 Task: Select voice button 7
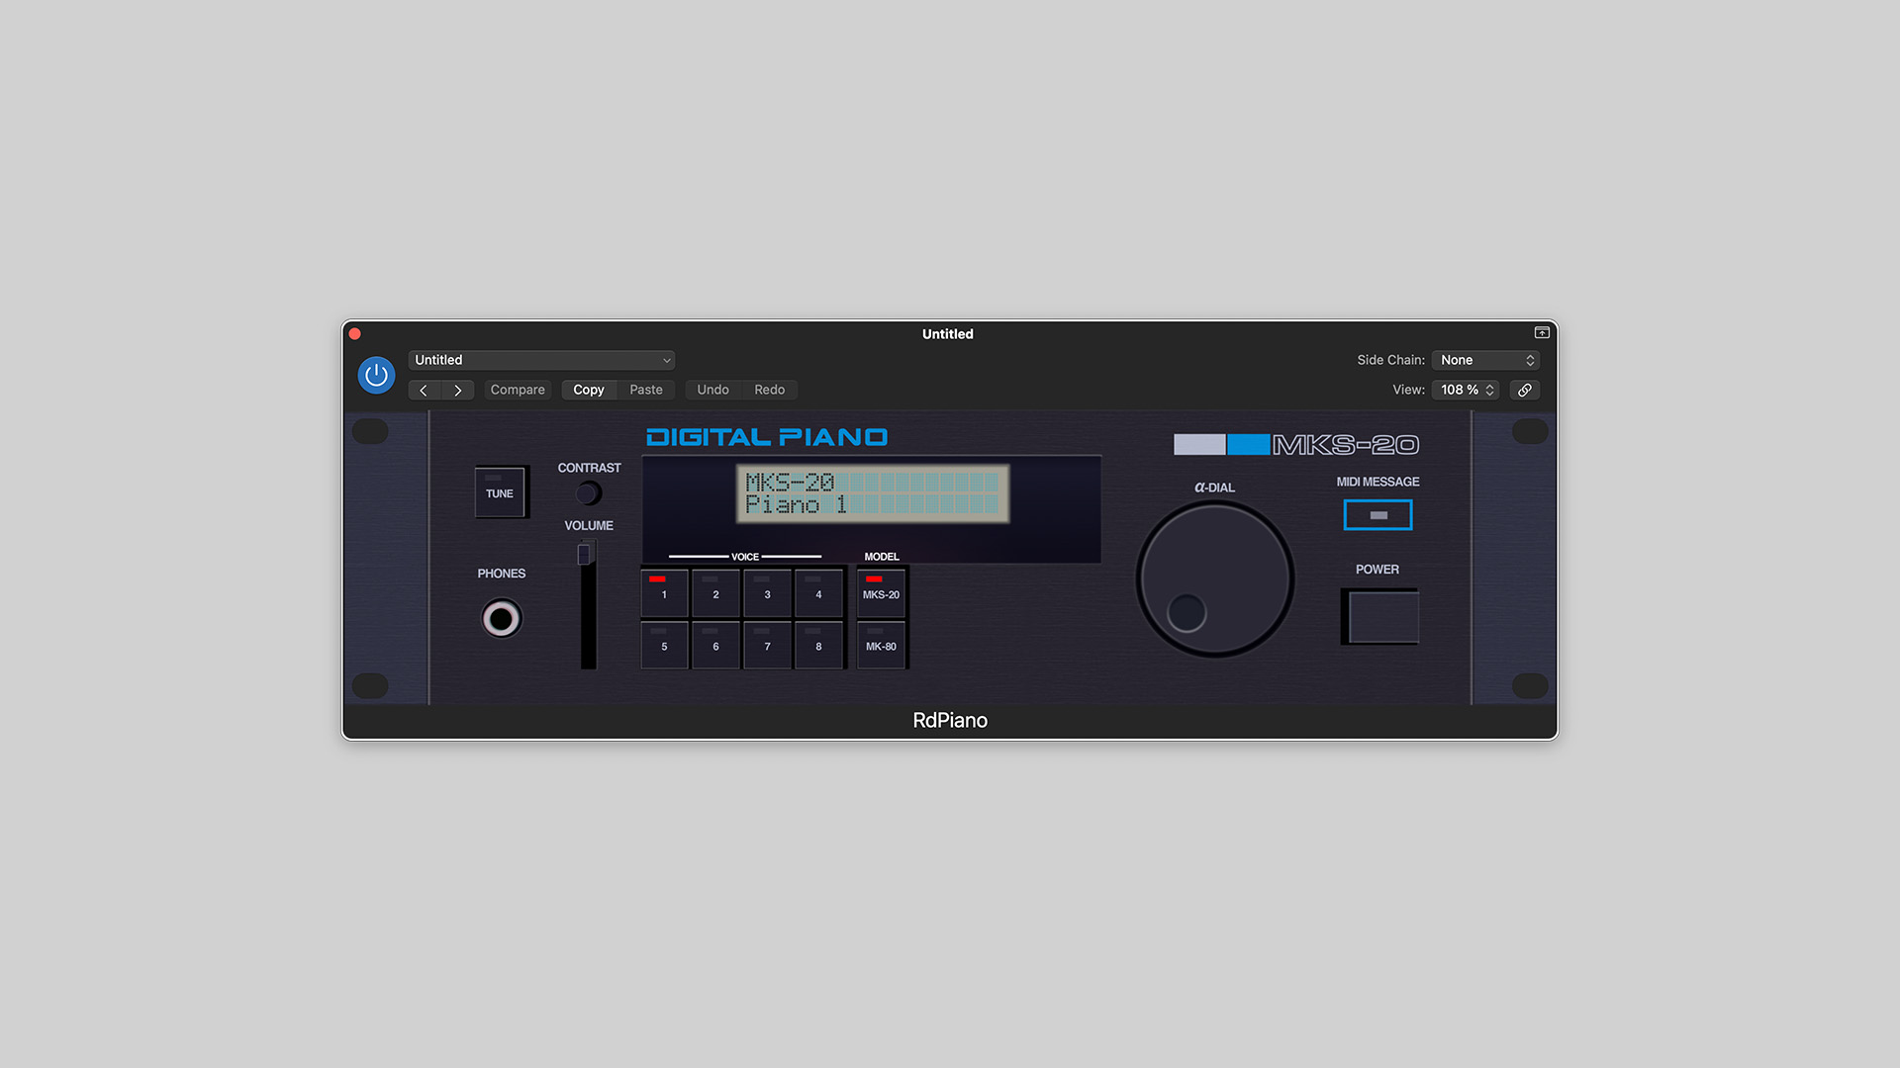tap(767, 645)
